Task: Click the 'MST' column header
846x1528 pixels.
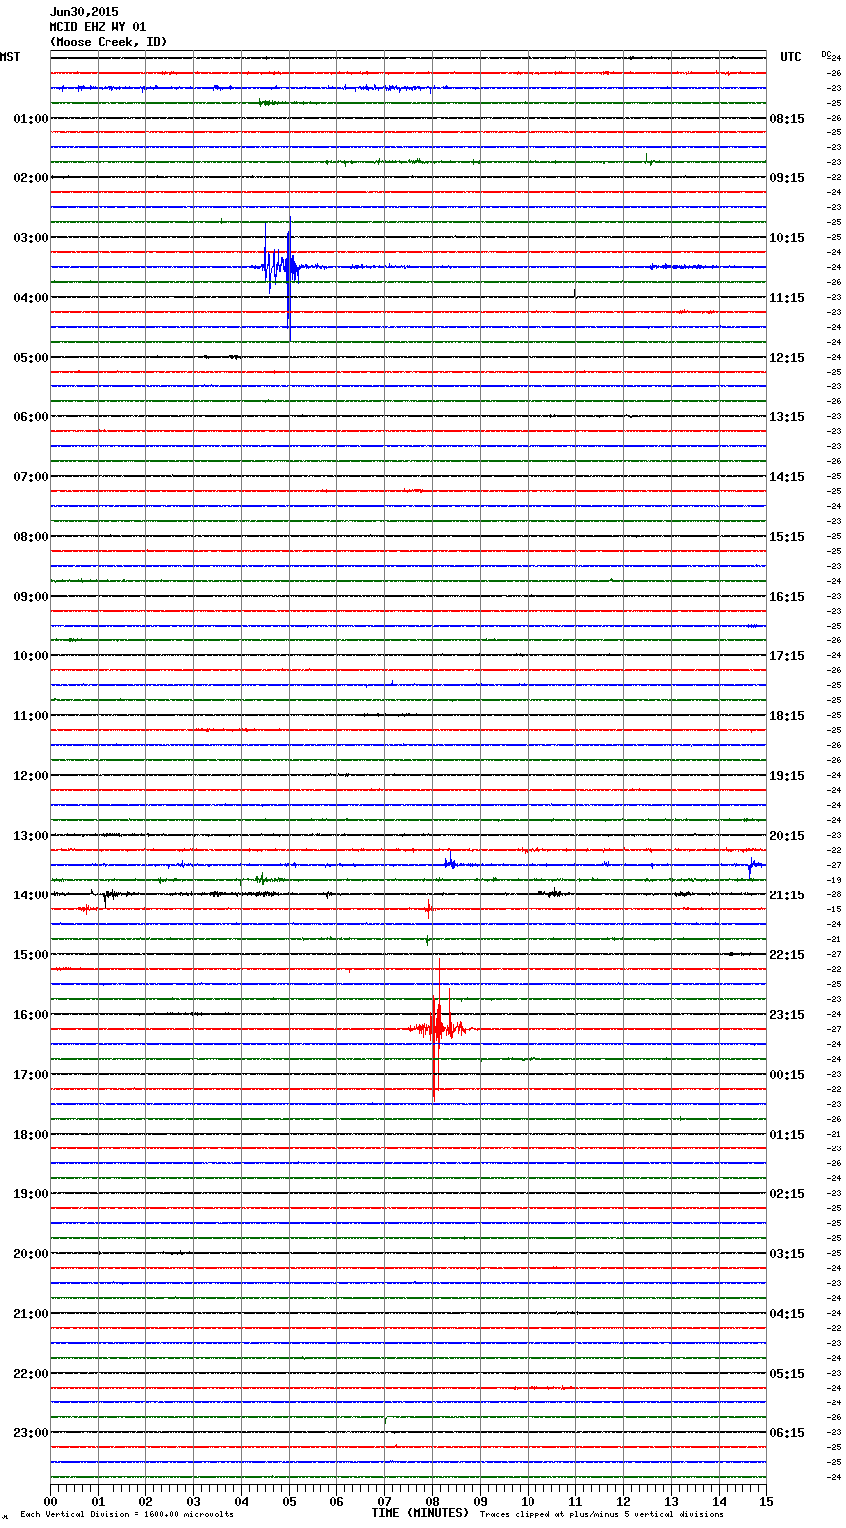Action: click(10, 57)
